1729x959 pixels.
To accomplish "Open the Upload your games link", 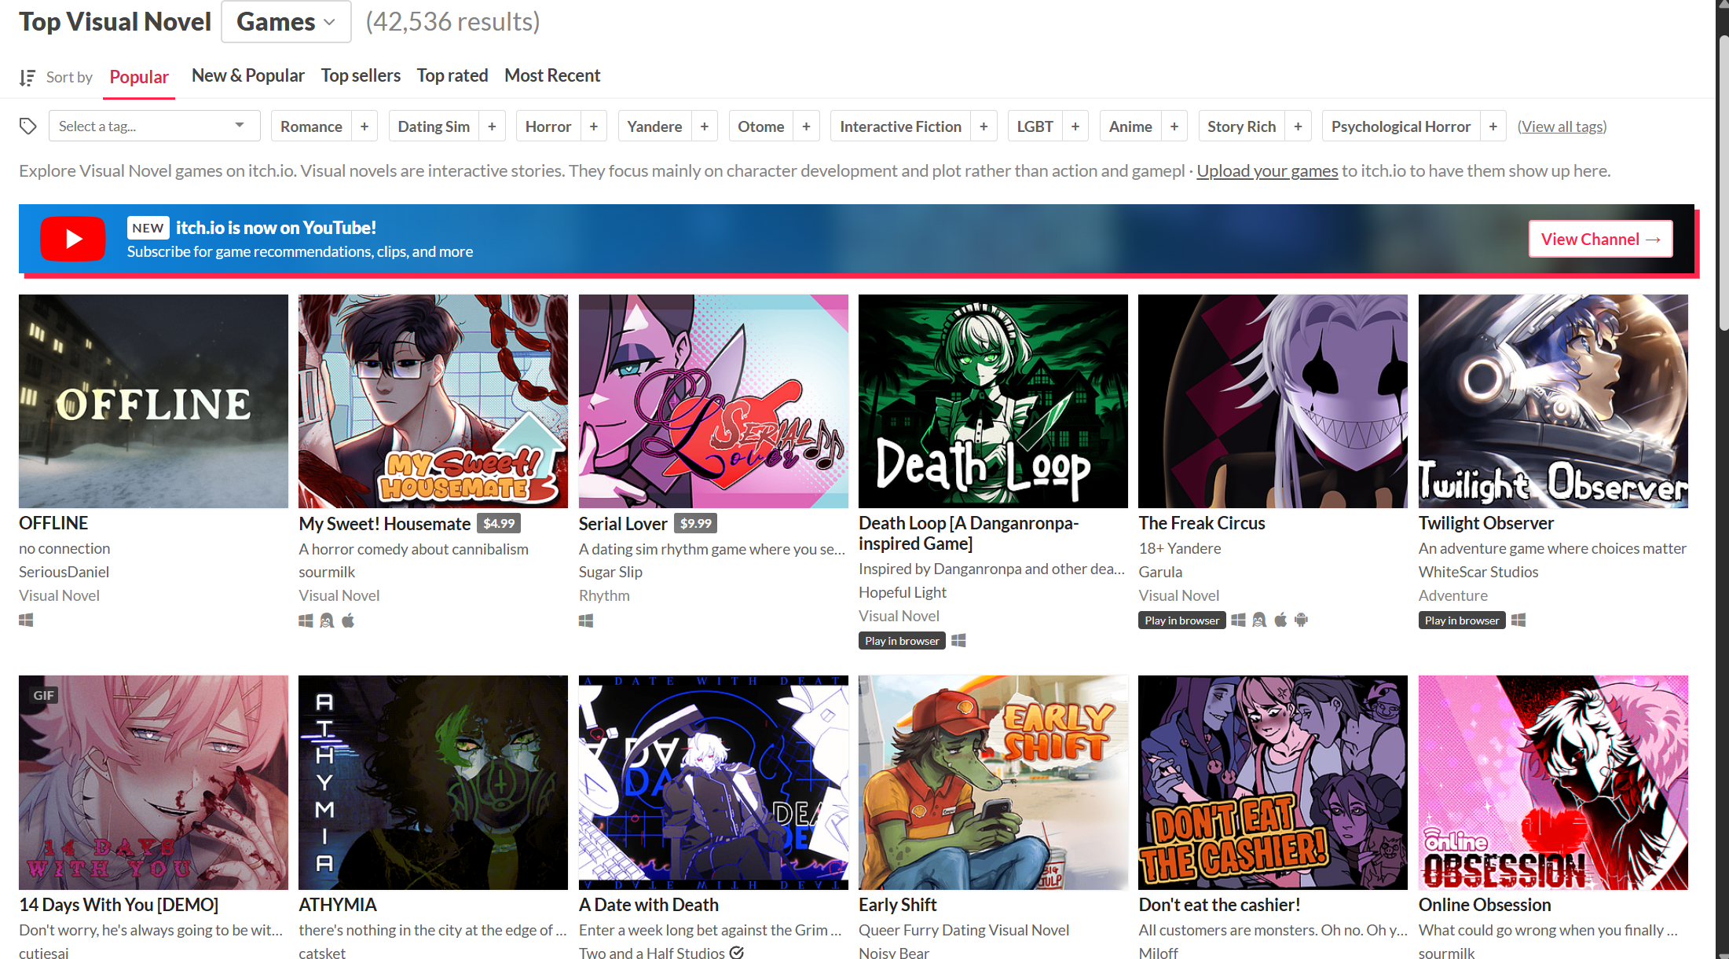I will 1267,171.
